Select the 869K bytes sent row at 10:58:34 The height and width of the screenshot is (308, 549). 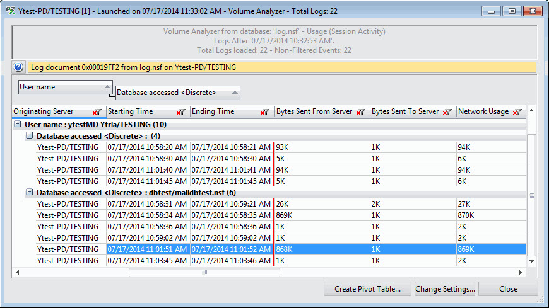146,215
